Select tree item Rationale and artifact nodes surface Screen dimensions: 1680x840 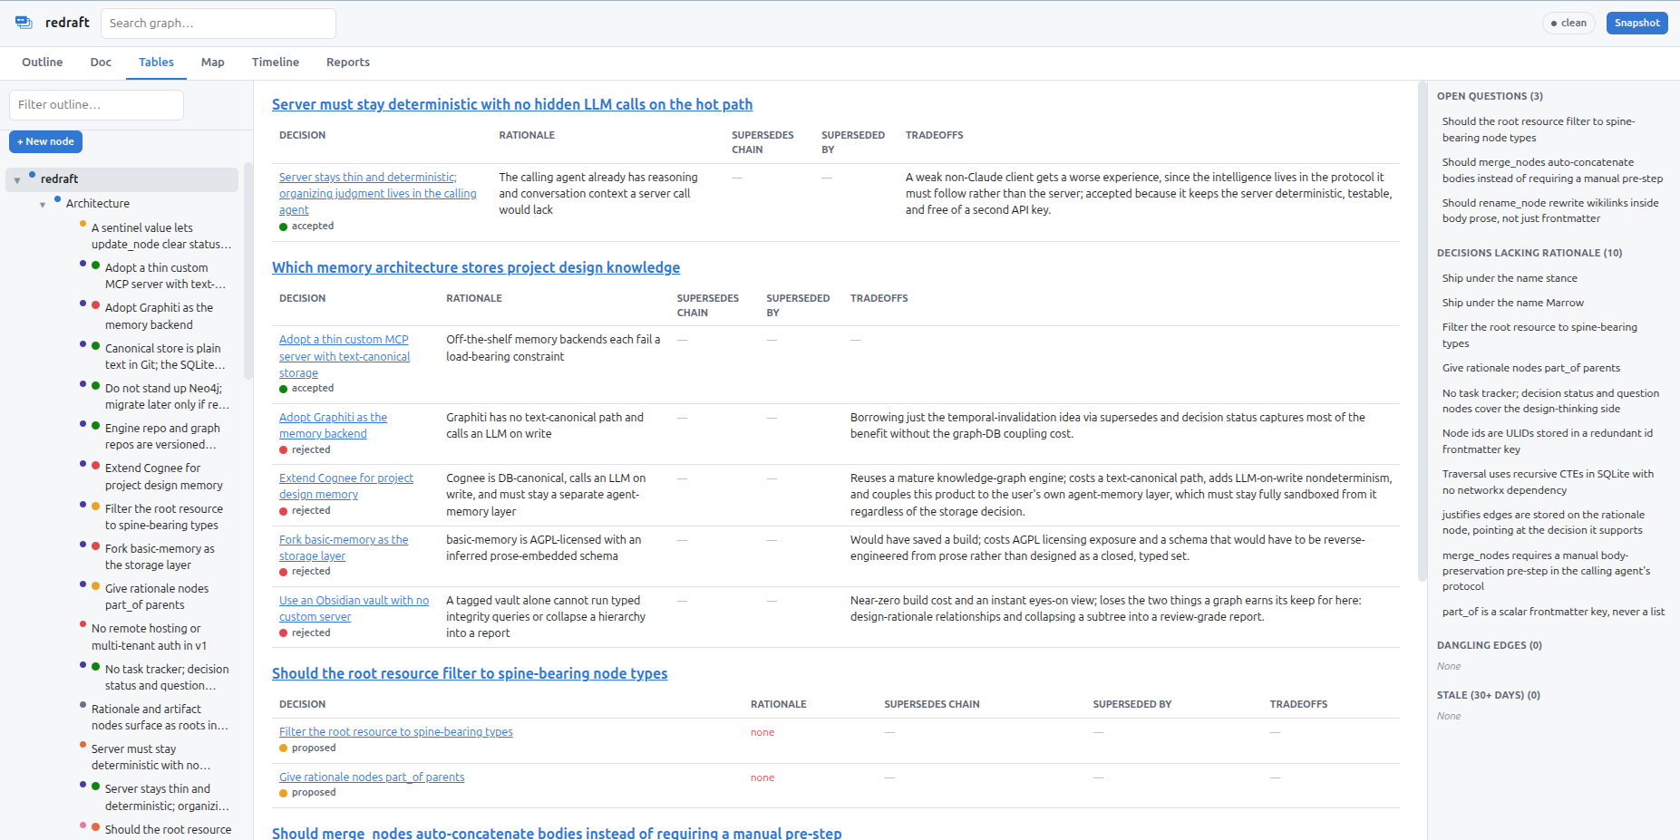pos(160,717)
